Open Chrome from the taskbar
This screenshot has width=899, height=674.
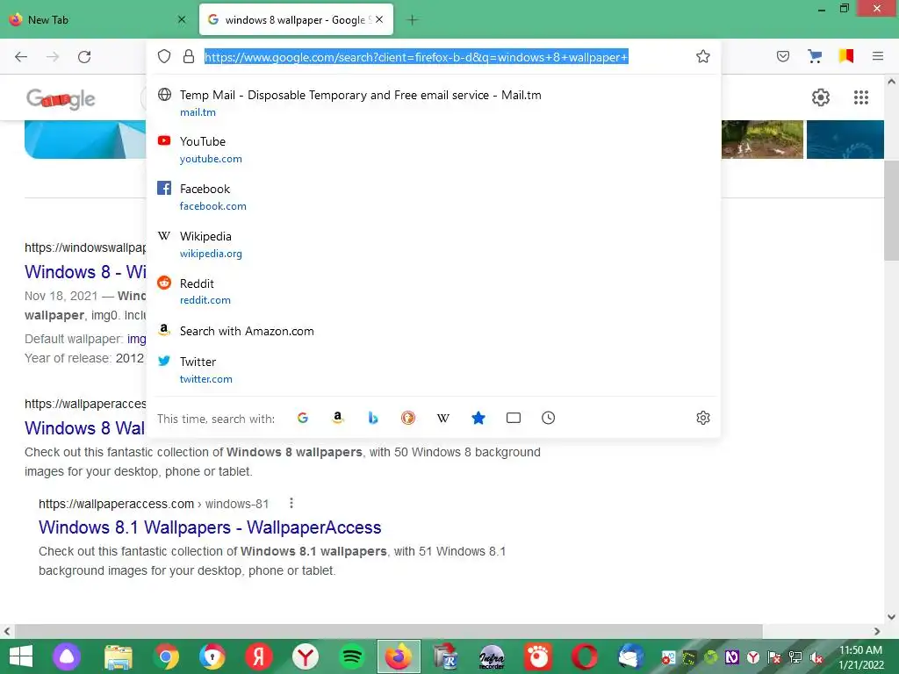[166, 656]
